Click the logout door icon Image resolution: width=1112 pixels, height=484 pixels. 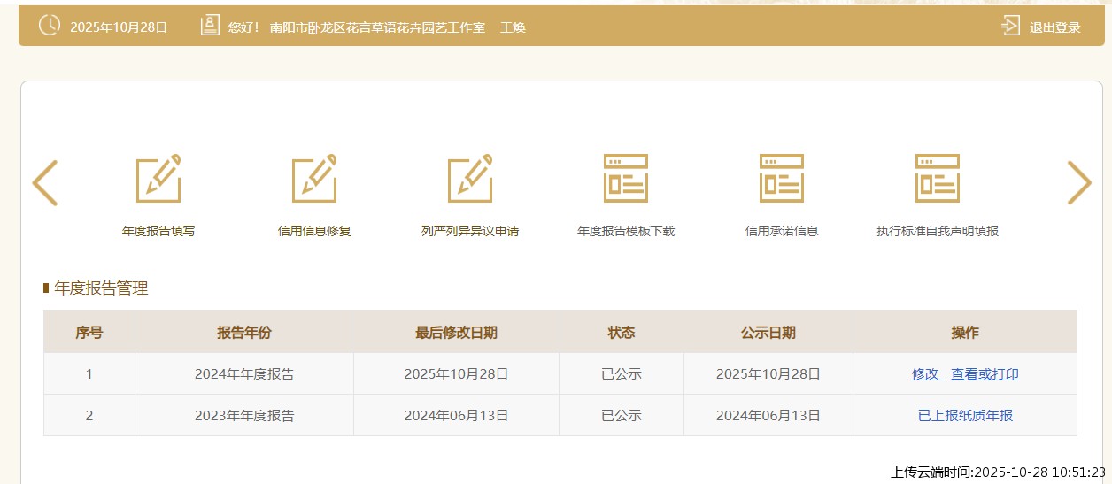pyautogui.click(x=1010, y=27)
